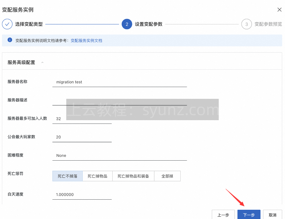Click the 取消 button
The width and height of the screenshot is (285, 219).
(x=272, y=215)
